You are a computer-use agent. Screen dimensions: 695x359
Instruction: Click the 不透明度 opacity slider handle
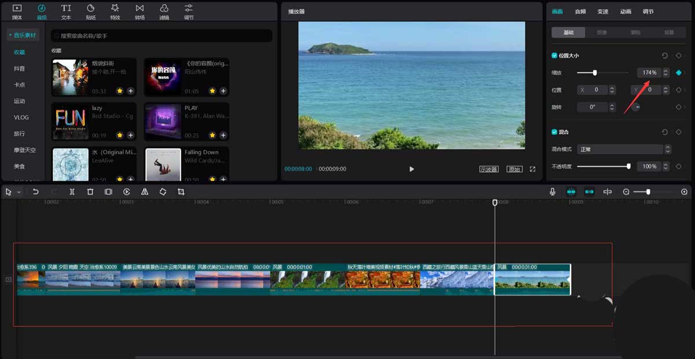(x=628, y=166)
